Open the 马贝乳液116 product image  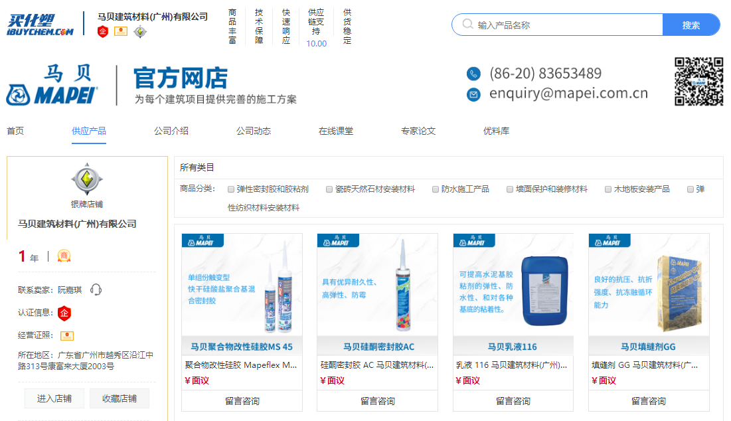(x=513, y=295)
